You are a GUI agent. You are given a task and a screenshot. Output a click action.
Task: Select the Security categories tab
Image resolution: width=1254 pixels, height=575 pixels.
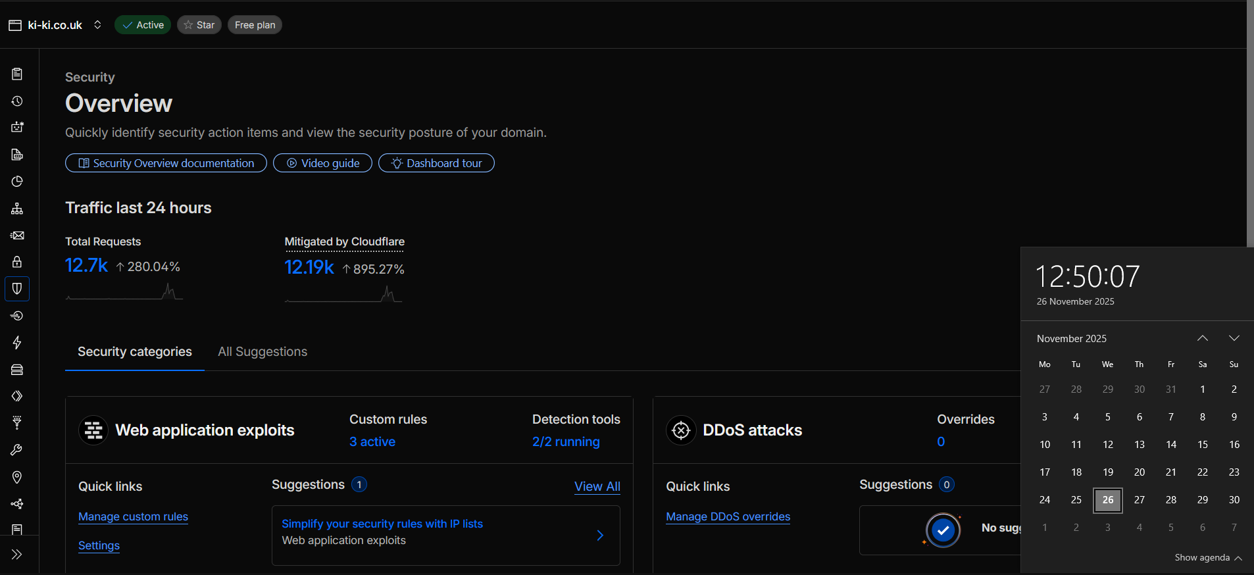point(135,352)
